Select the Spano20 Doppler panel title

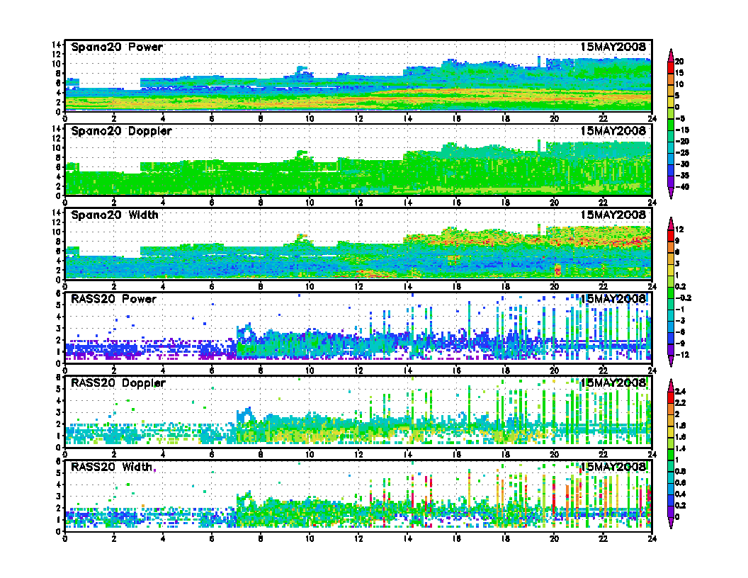click(121, 131)
